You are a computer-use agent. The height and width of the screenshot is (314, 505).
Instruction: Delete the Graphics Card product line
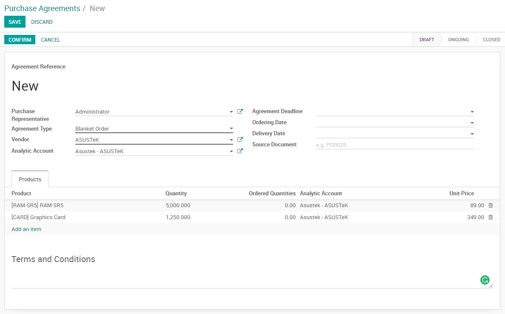point(491,217)
